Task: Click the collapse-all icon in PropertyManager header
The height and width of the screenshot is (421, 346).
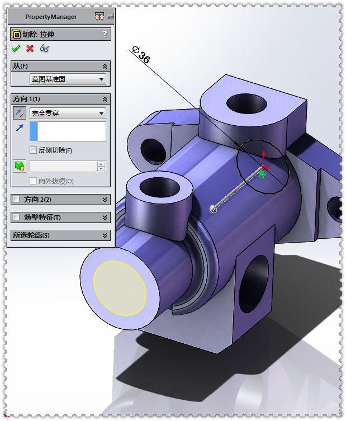Action: pyautogui.click(x=99, y=16)
